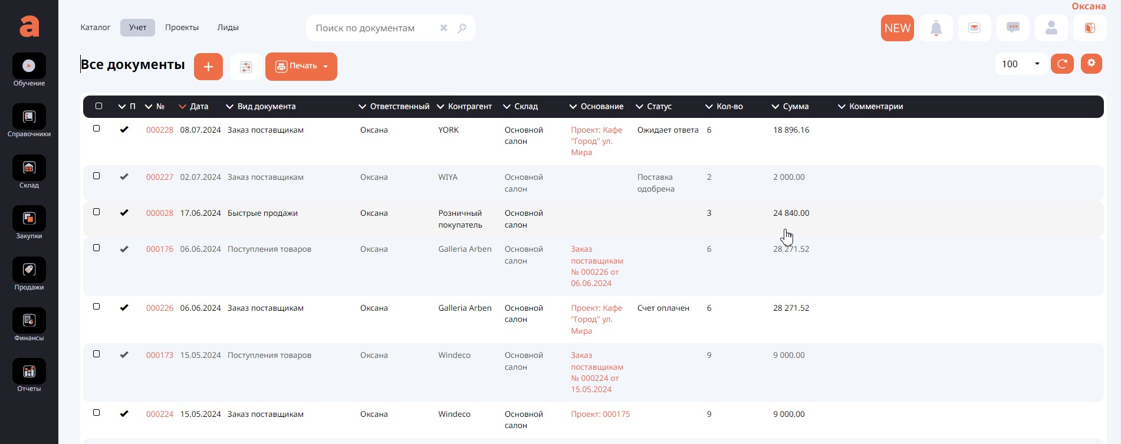Open the Обучение section in sidebar
This screenshot has height=444, width=1121.
[29, 67]
